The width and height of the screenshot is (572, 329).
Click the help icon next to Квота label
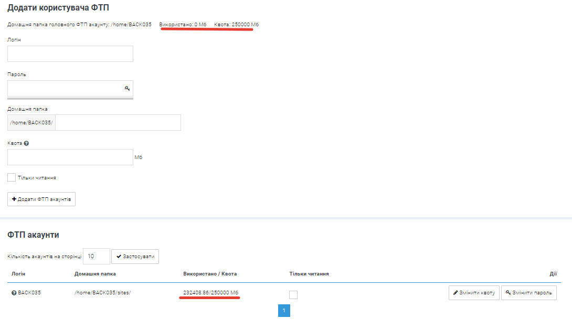coord(26,143)
